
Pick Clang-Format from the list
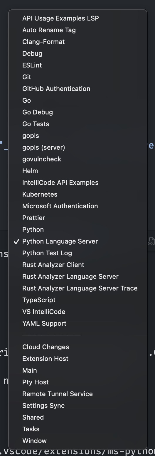click(x=78, y=42)
